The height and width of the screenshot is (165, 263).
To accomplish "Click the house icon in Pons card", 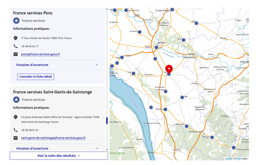I will [x=16, y=21].
